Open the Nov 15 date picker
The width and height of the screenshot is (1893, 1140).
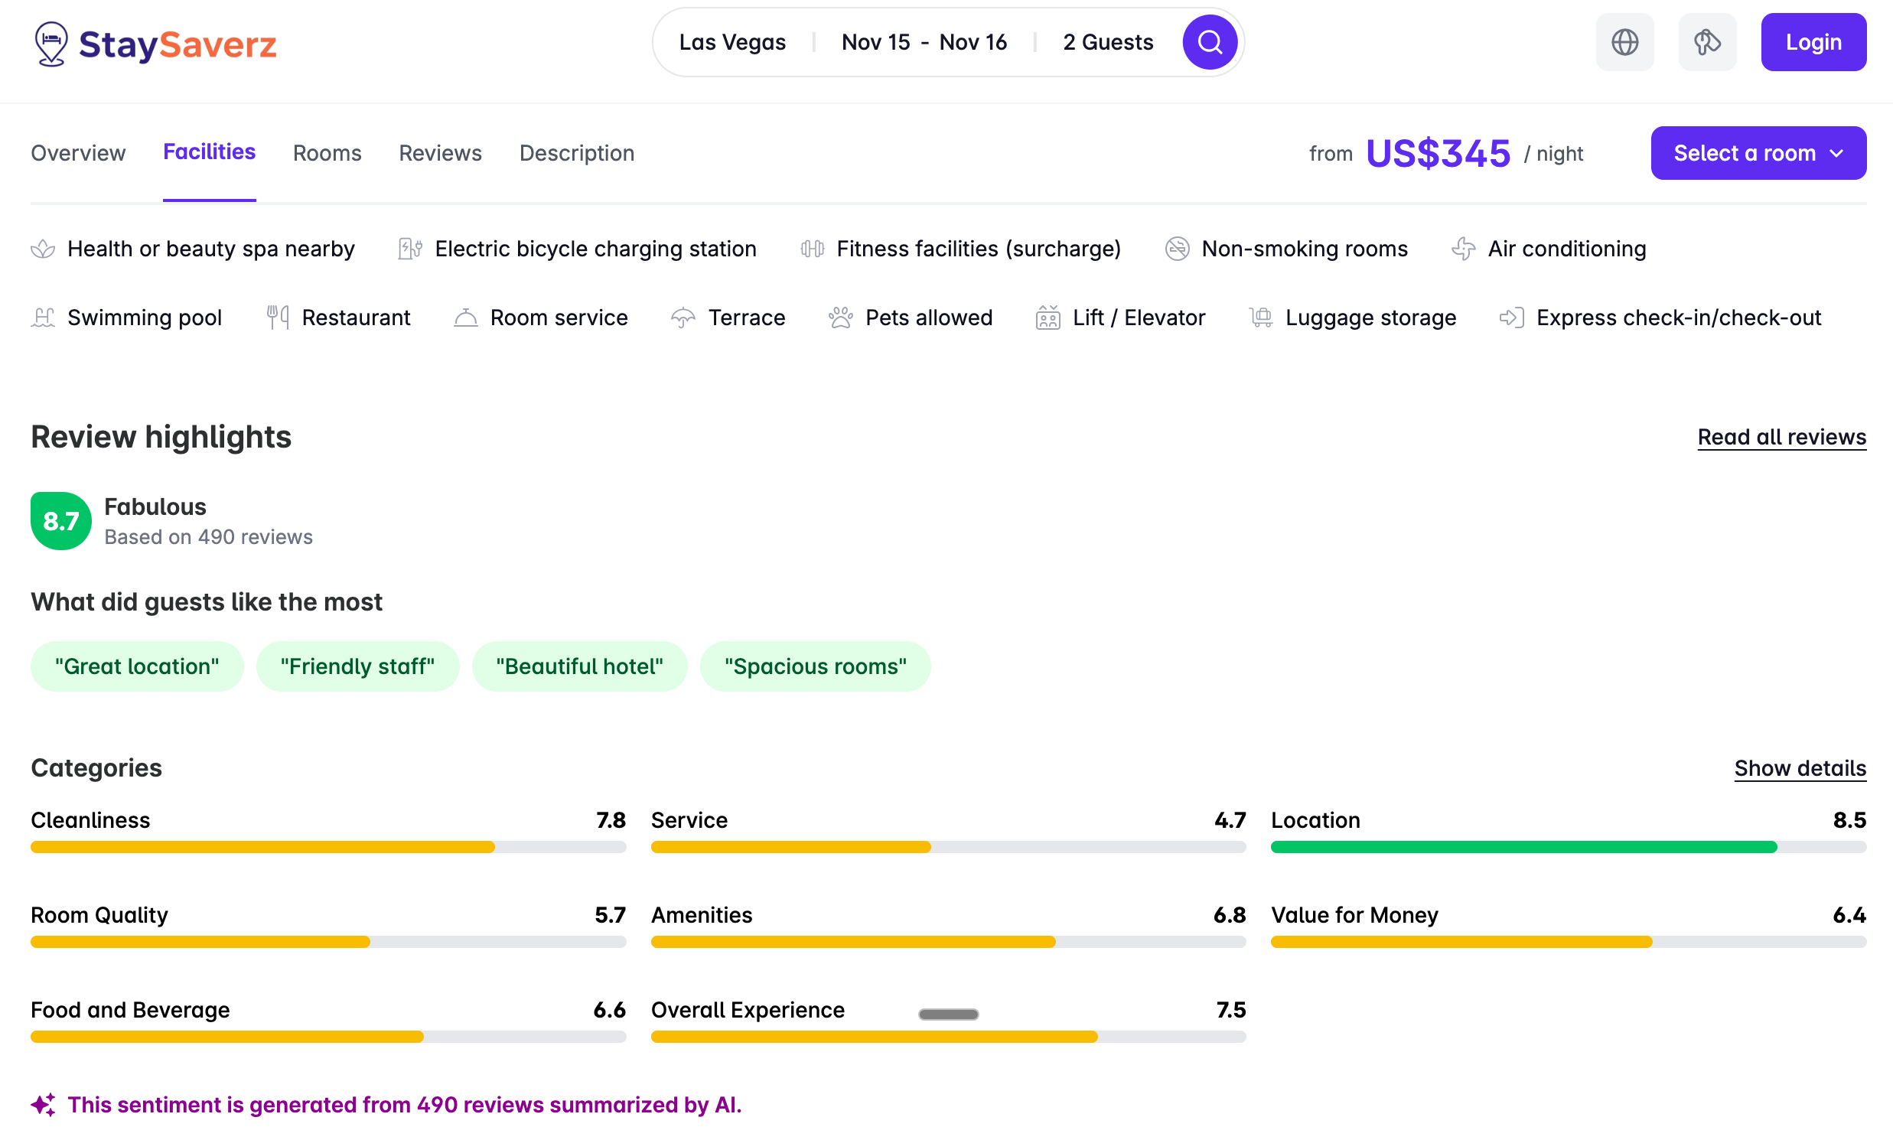(x=875, y=42)
